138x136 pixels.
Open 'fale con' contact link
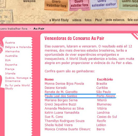[133, 20]
